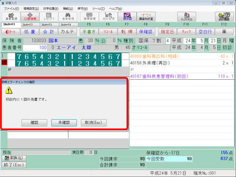
Task: Open the レセプト toolbar icon
Action: click(49, 17)
